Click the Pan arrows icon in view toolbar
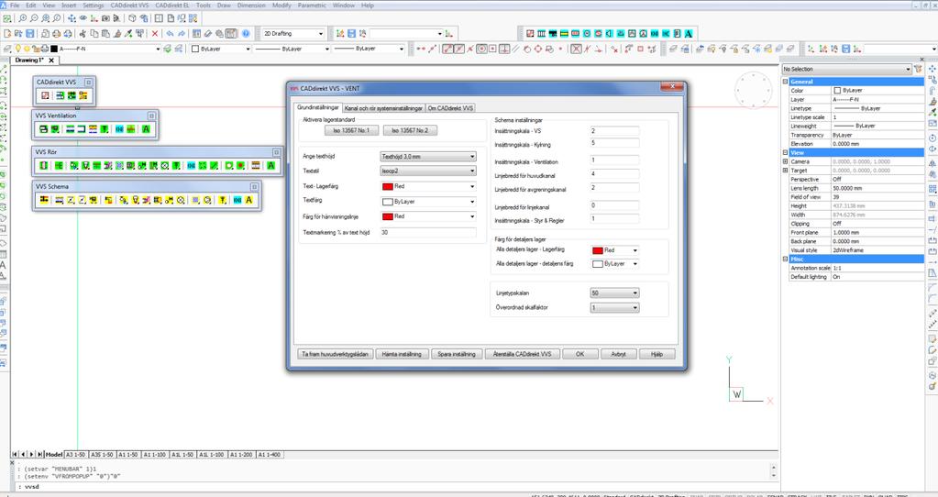 (x=72, y=19)
